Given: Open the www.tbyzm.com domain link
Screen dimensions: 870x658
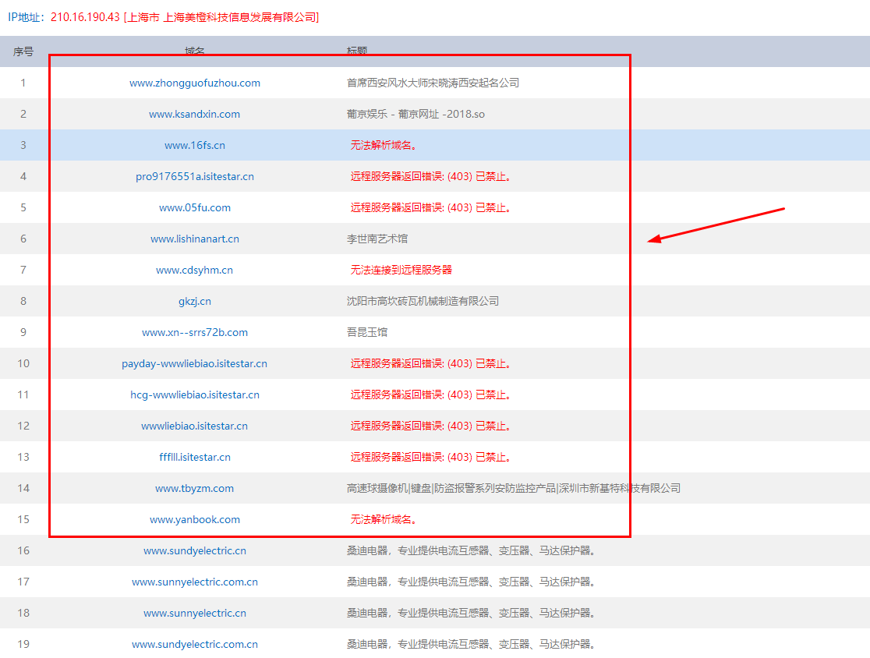Looking at the screenshot, I should pyautogui.click(x=195, y=488).
